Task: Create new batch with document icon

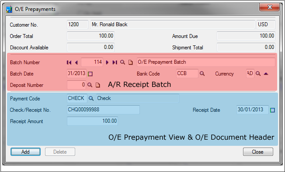Action: coord(131,62)
